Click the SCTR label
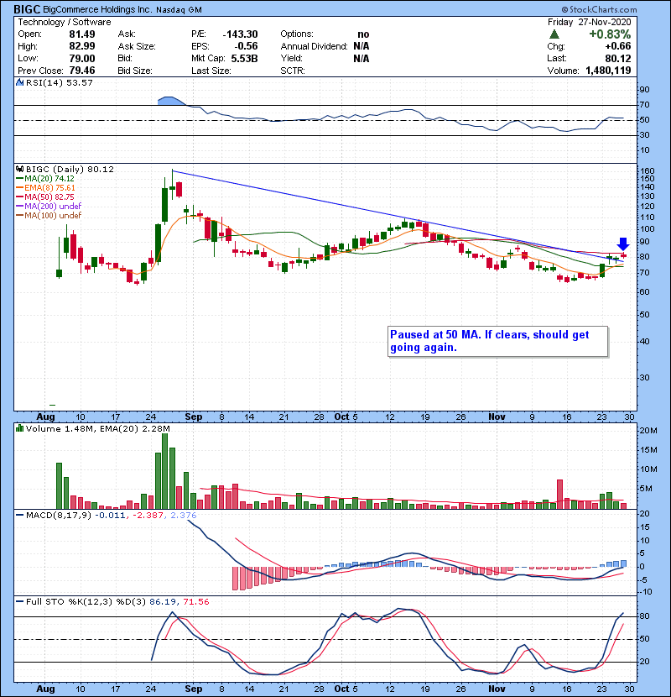The width and height of the screenshot is (671, 697). [x=293, y=71]
